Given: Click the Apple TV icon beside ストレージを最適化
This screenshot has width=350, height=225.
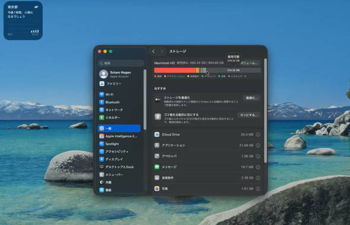Looking at the screenshot, I should tap(158, 99).
